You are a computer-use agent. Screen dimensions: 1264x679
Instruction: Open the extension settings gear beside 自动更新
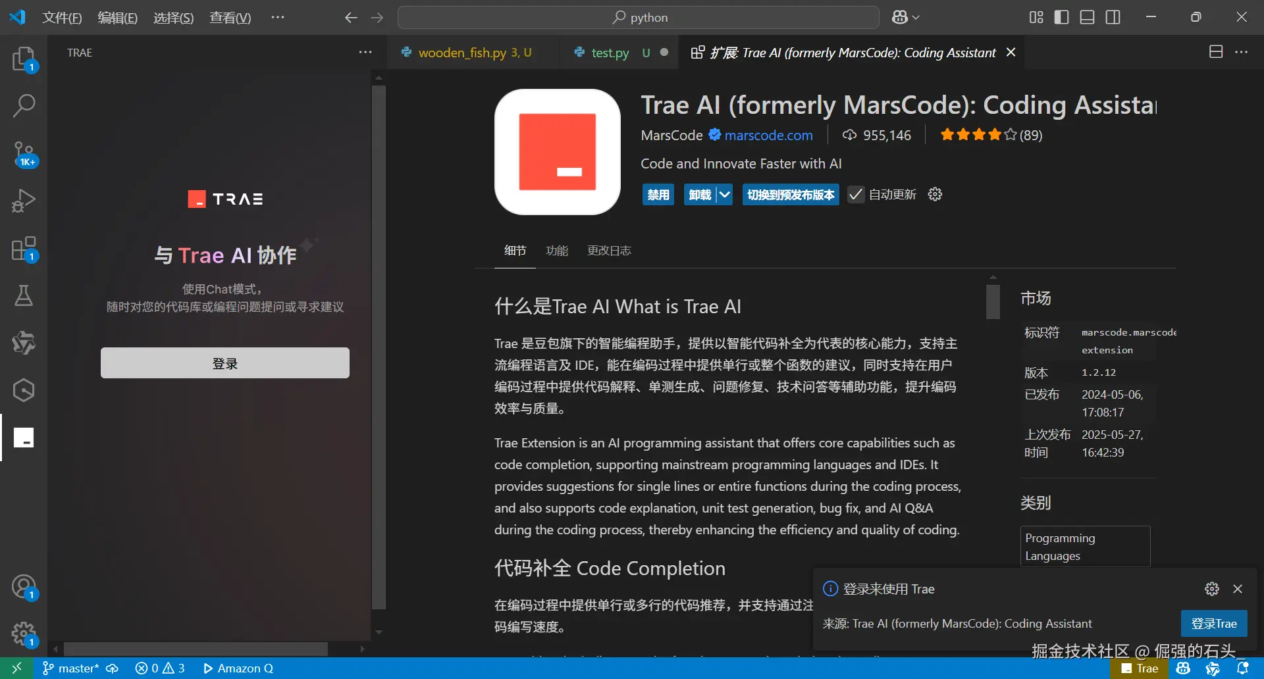(x=935, y=194)
